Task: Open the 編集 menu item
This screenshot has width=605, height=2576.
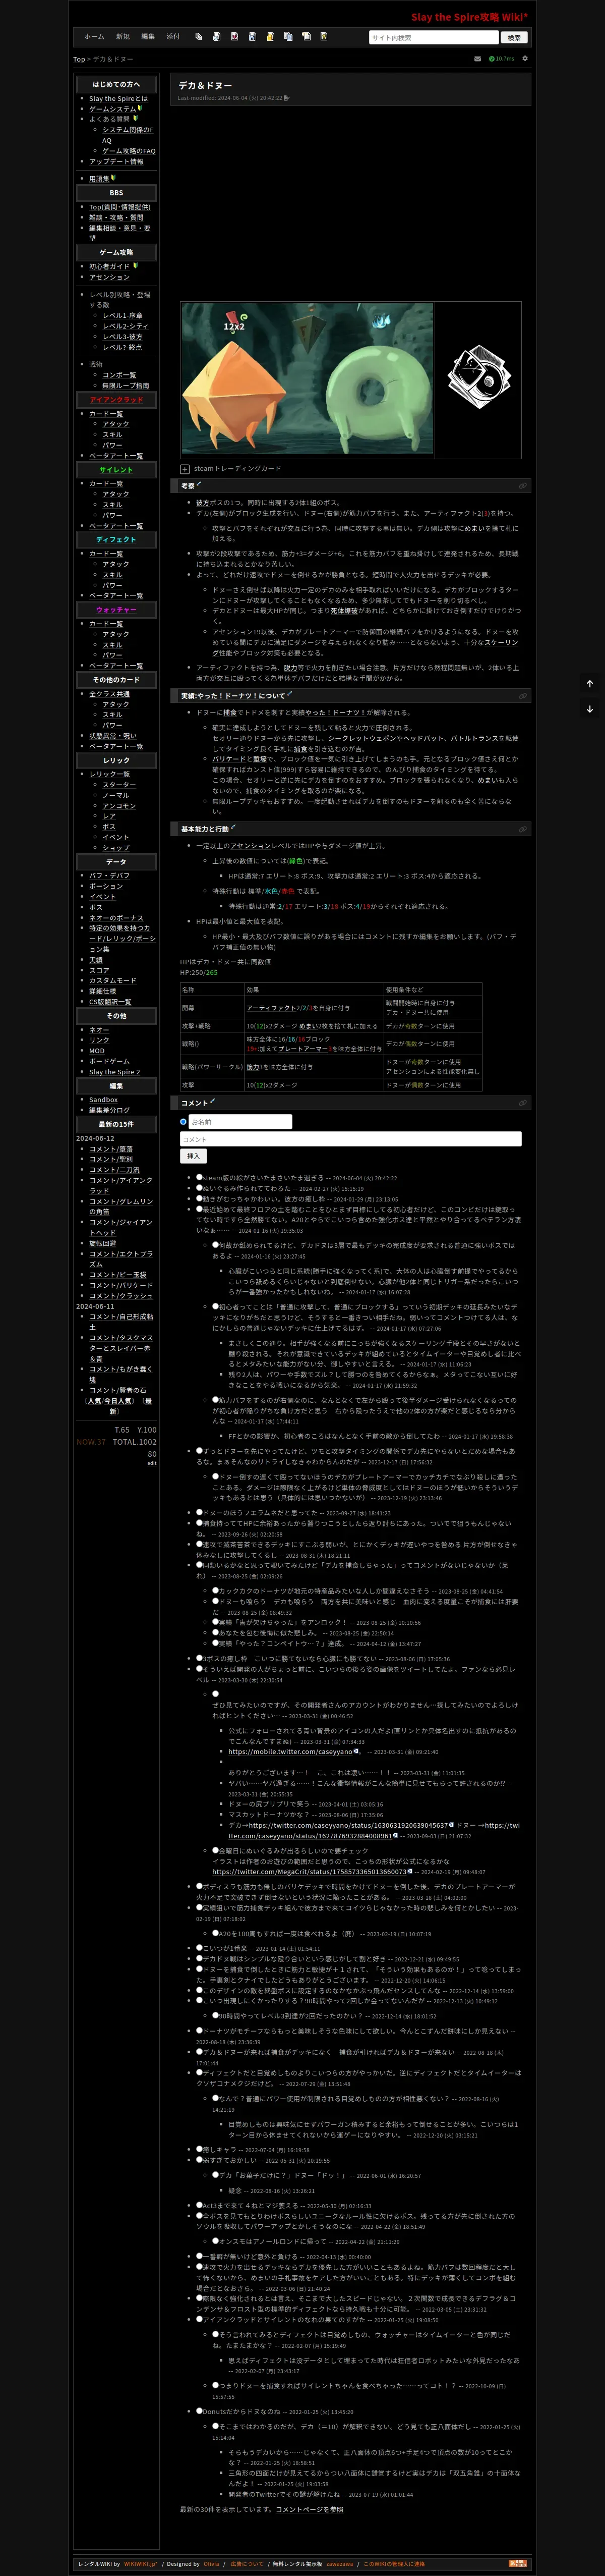Action: click(x=148, y=37)
